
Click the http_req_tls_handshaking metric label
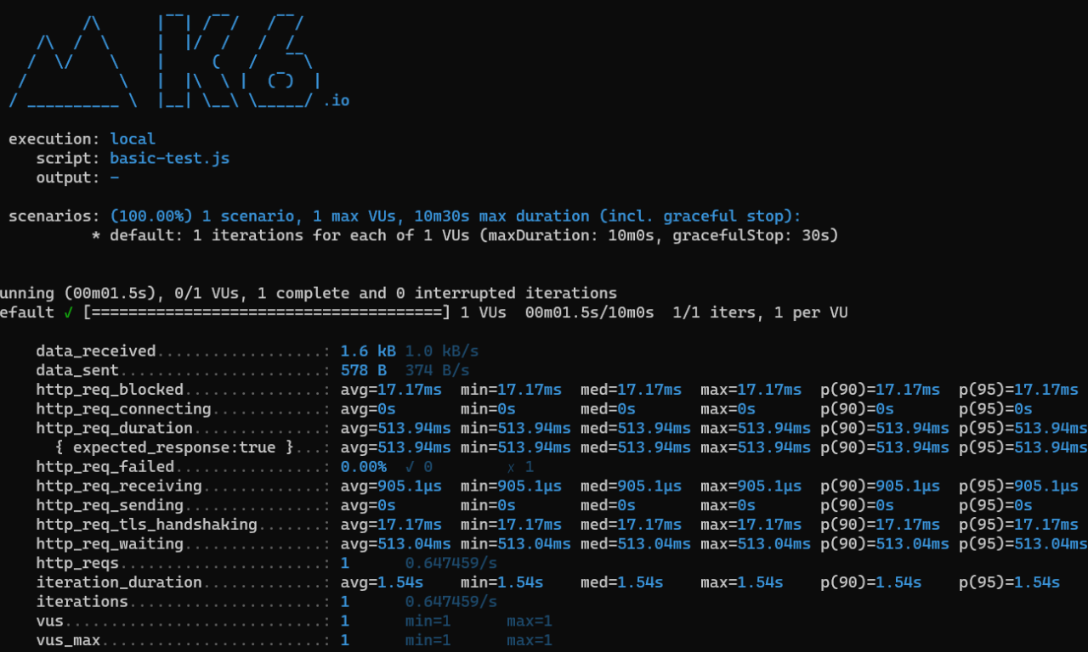(146, 525)
